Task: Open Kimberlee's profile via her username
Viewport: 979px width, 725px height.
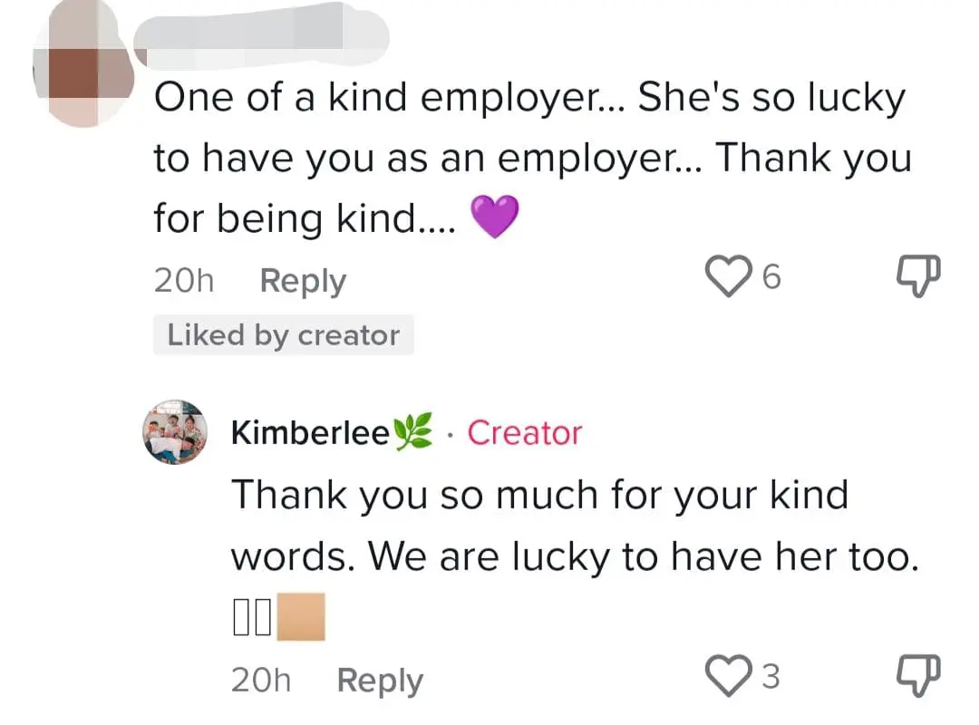Action: (311, 433)
